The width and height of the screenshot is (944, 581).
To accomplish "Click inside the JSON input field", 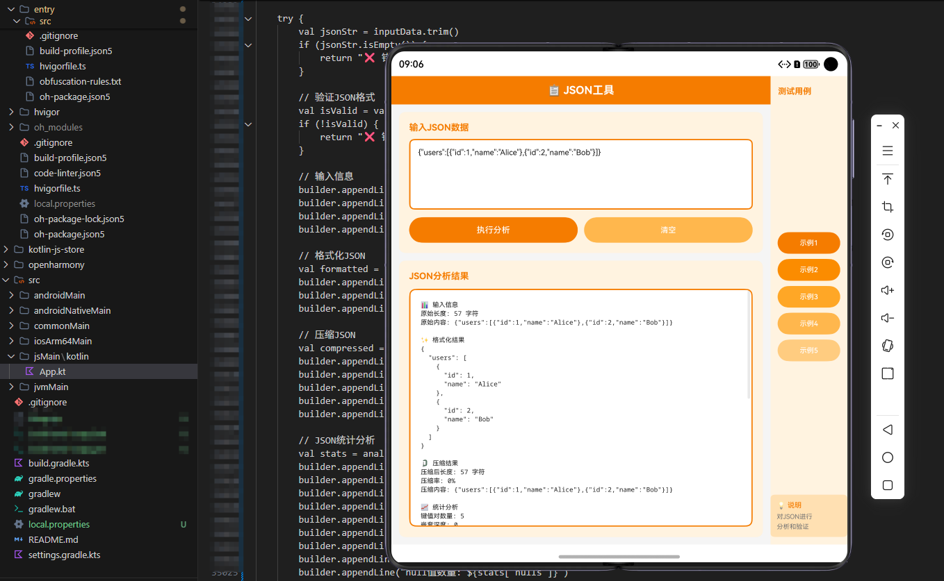I will tap(581, 174).
